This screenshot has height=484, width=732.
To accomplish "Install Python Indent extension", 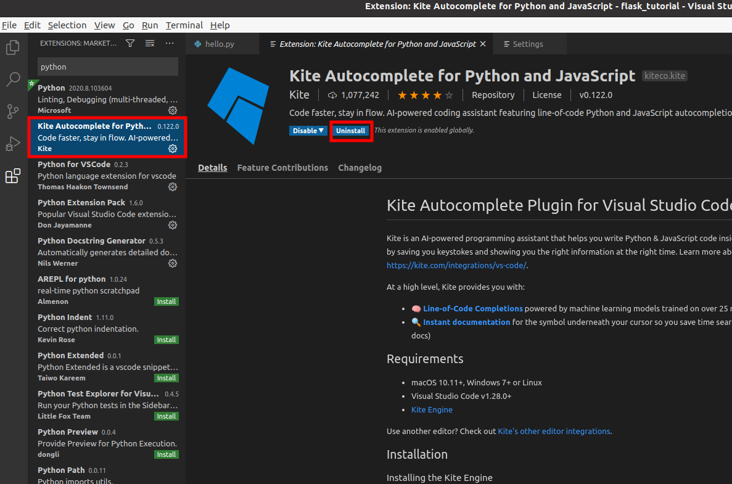I will pyautogui.click(x=166, y=340).
